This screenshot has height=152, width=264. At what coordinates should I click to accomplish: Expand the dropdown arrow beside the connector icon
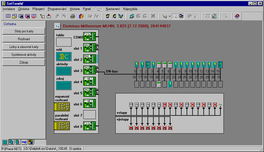(169, 16)
